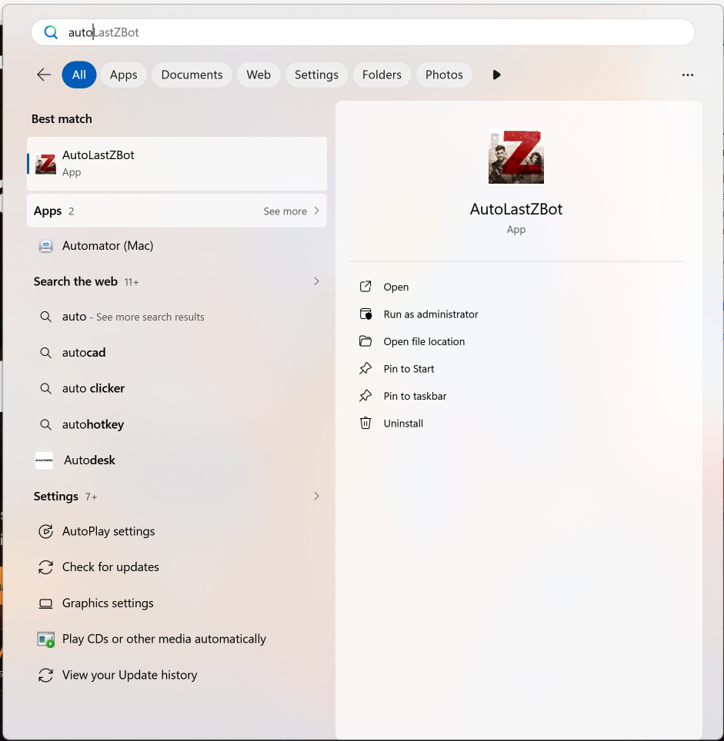724x741 pixels.
Task: Open Check for updates setting
Action: click(177, 567)
